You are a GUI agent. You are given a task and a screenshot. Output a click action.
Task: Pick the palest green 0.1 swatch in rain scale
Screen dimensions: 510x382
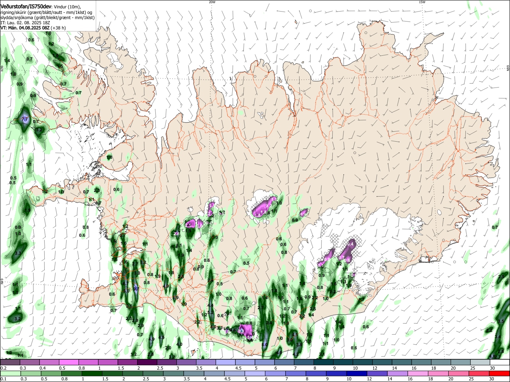tap(10, 373)
